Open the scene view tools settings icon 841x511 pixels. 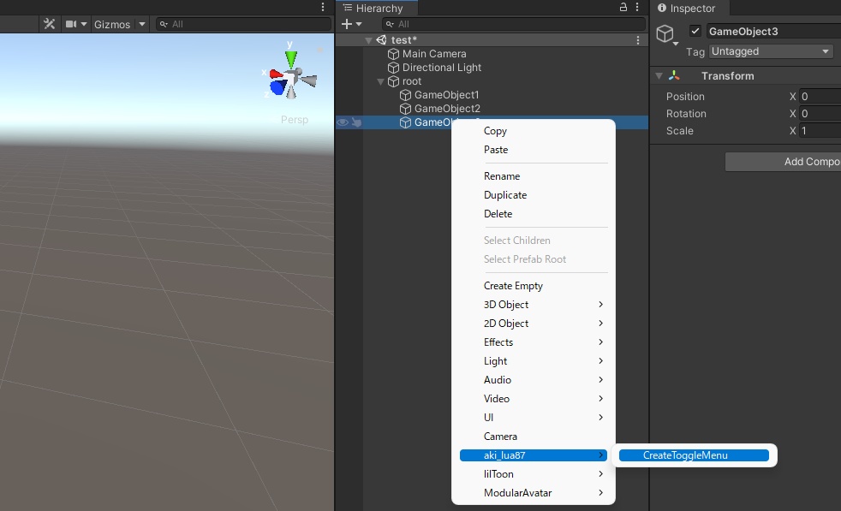pos(50,24)
